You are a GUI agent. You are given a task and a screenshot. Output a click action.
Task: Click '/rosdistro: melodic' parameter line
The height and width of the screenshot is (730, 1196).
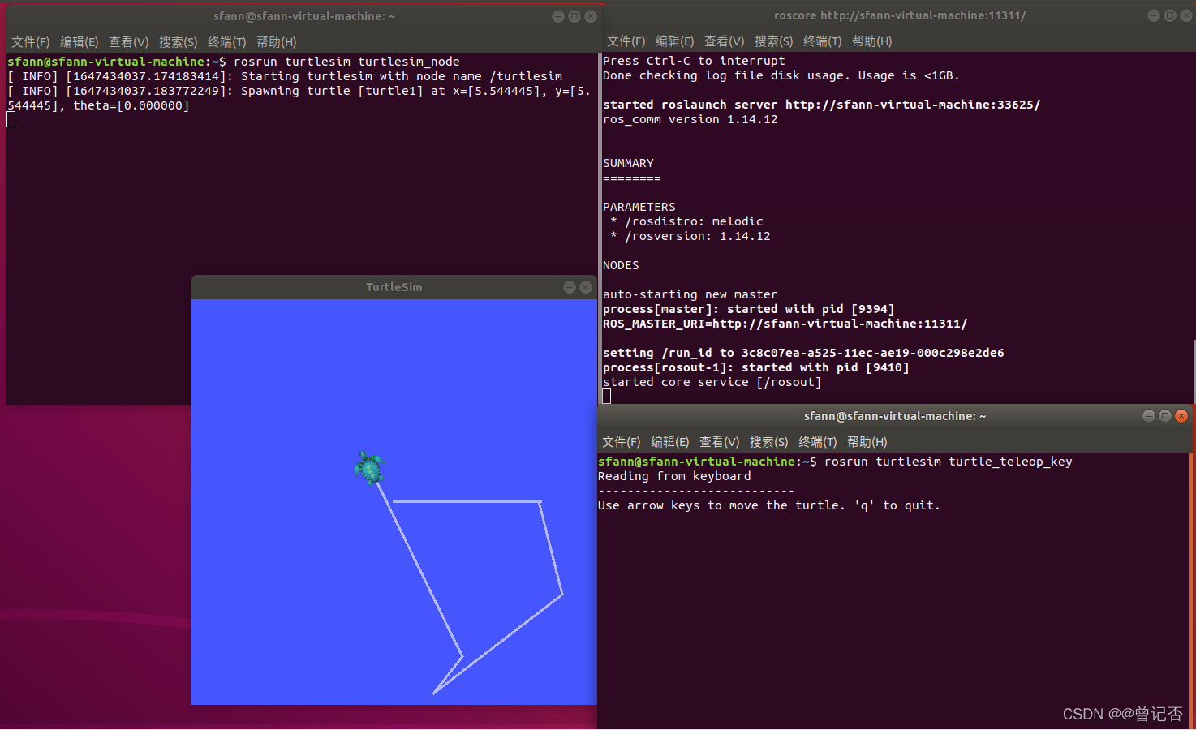(x=686, y=221)
